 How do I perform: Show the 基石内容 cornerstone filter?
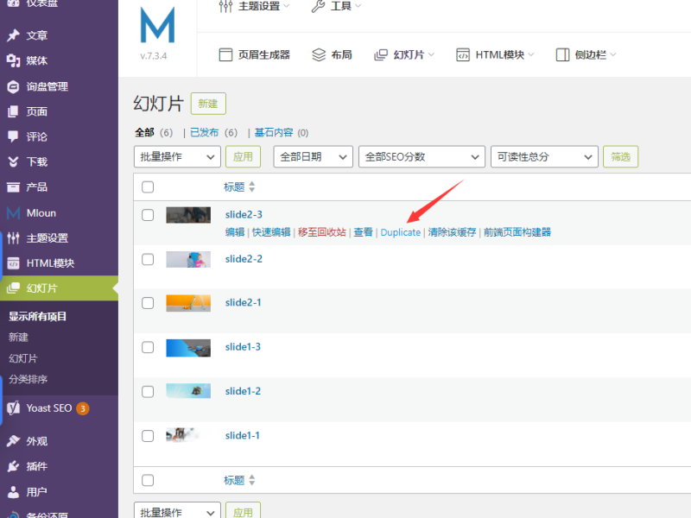click(274, 133)
